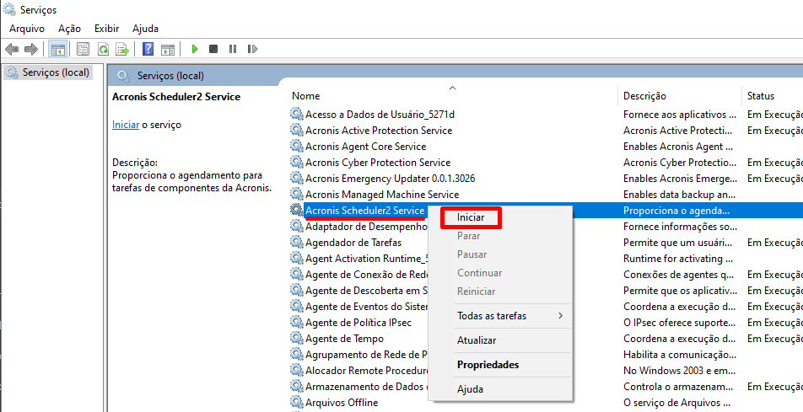The width and height of the screenshot is (803, 412).
Task: Click the green Start Service toolbar icon
Action: point(195,50)
